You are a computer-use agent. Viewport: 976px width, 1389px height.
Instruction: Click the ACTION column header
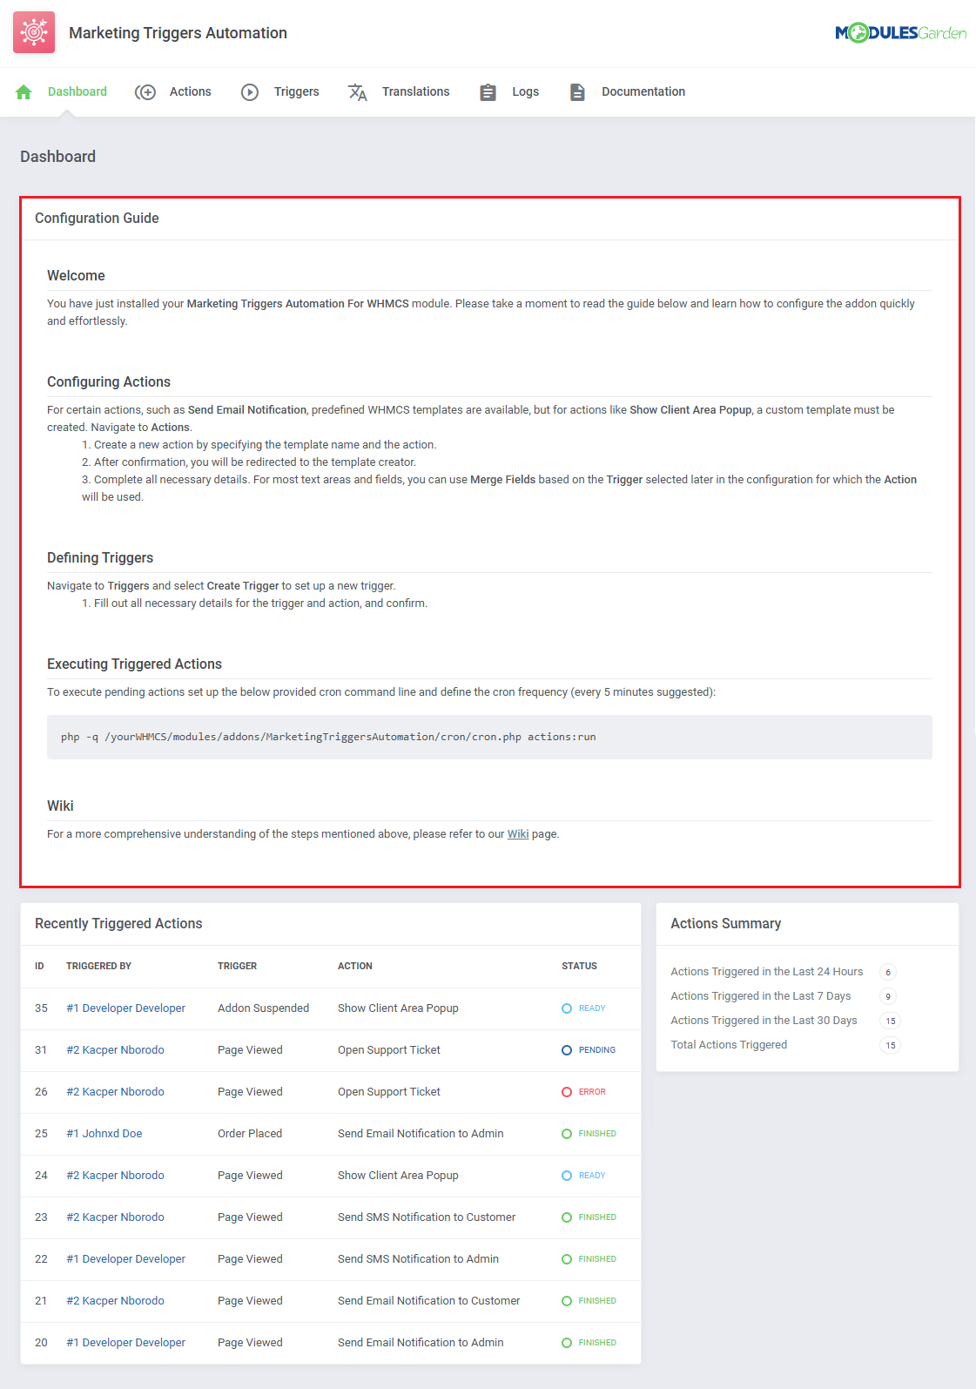[x=354, y=966]
